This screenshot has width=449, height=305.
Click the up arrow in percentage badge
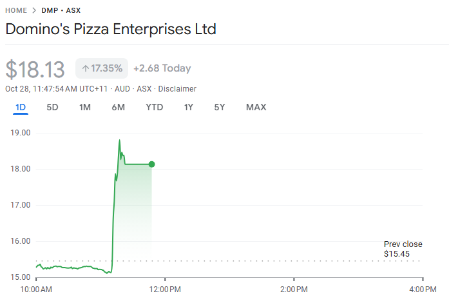[85, 68]
